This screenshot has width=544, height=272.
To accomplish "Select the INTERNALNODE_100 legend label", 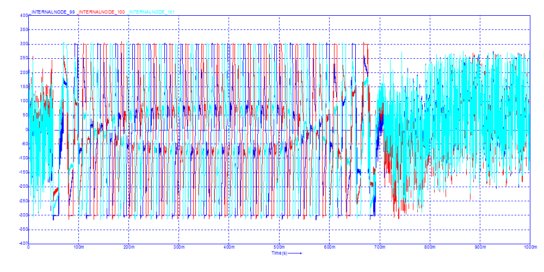I will tap(100, 12).
